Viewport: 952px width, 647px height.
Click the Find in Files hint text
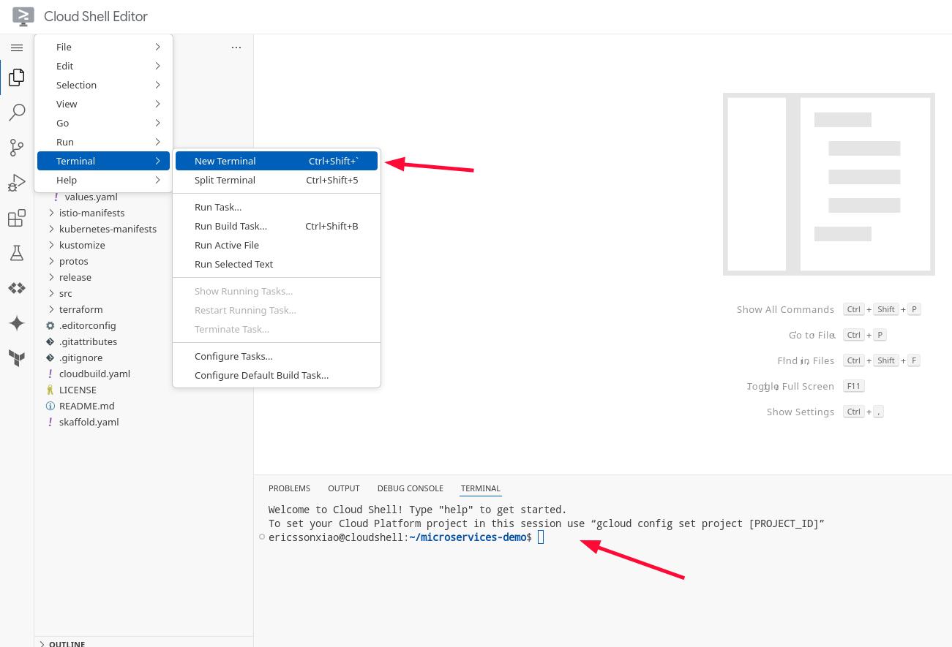[806, 360]
